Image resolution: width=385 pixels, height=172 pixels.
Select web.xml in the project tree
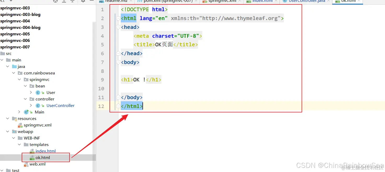pos(37,164)
